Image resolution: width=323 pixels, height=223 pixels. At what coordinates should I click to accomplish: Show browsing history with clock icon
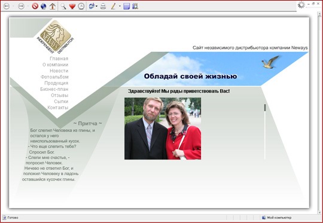coord(81,6)
